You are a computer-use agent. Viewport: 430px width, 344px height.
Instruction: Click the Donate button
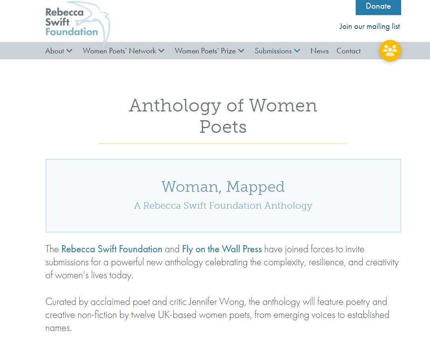tap(378, 7)
